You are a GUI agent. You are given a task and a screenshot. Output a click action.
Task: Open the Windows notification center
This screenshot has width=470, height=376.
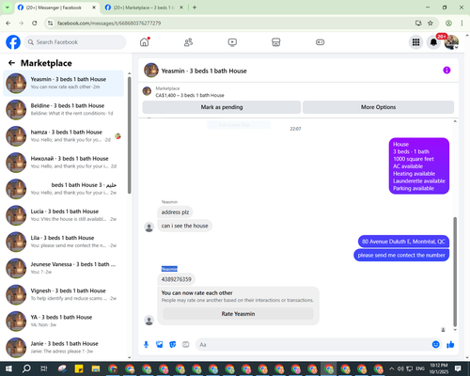point(458,368)
